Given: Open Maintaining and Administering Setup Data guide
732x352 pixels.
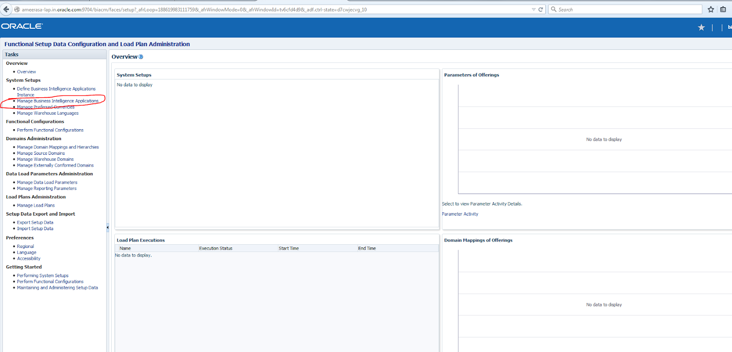Looking at the screenshot, I should (x=57, y=288).
